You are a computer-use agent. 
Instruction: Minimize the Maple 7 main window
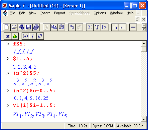point(127,5)
